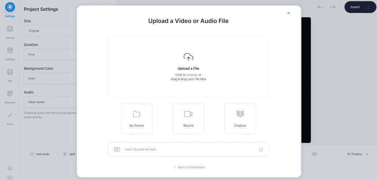Open the Text sidebar panel
Screen dimensions: 377x180
coord(10,76)
